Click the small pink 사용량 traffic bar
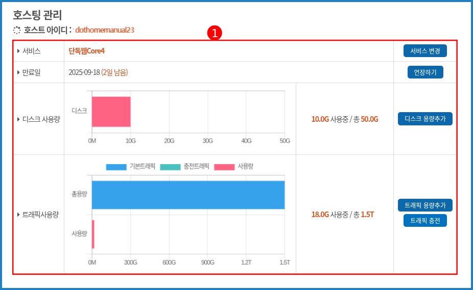 93,234
